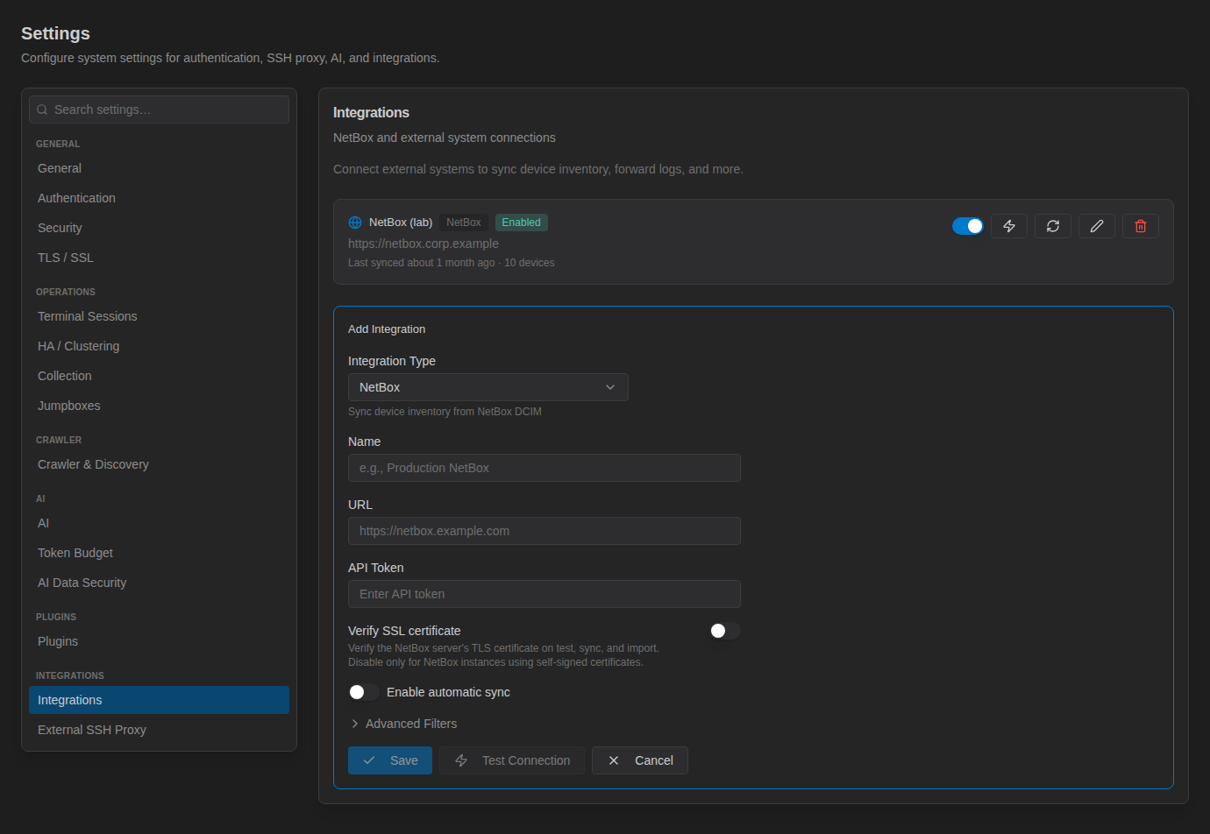The height and width of the screenshot is (834, 1210).
Task: Expand the Advanced Filters section
Action: (x=403, y=724)
